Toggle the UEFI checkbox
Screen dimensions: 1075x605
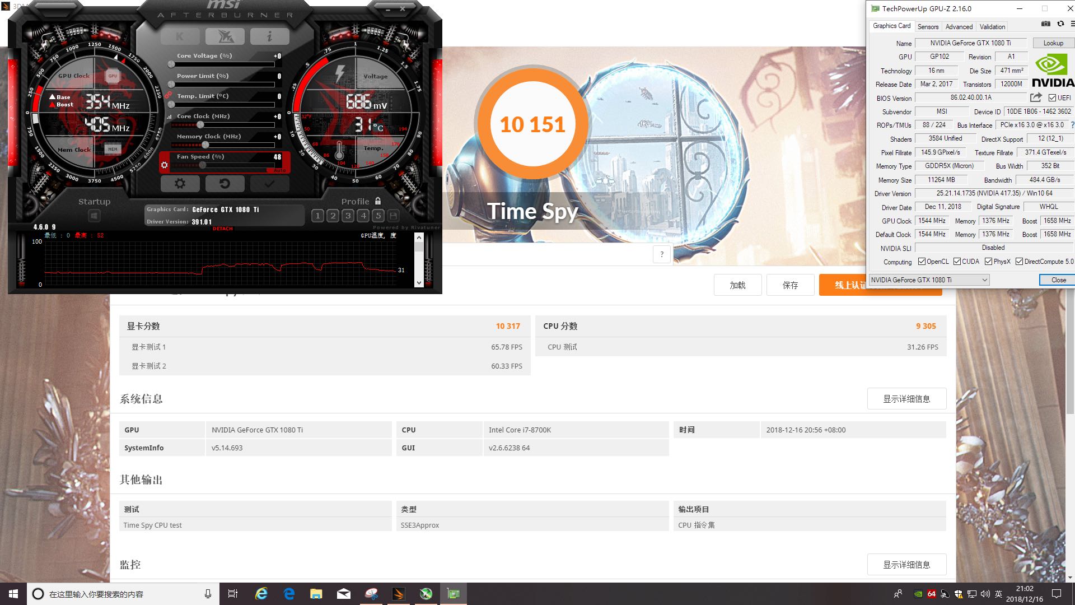1053,98
